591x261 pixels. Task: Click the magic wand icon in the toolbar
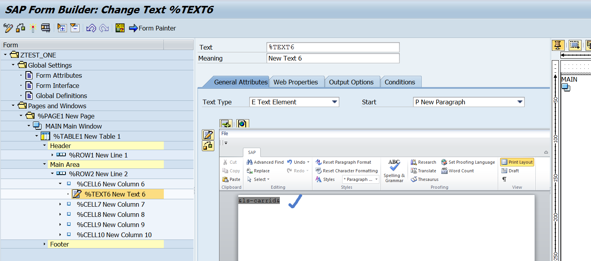point(33,28)
